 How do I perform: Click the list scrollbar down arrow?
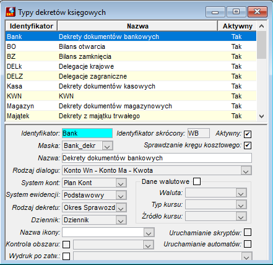tap(261, 116)
